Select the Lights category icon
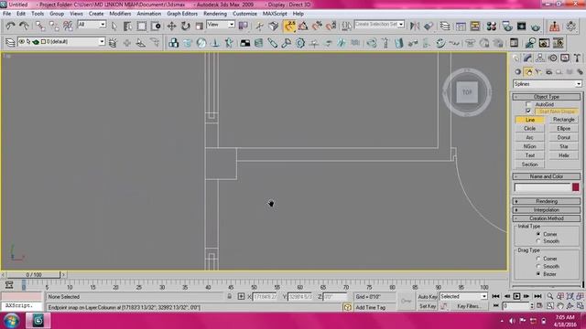 538,71
